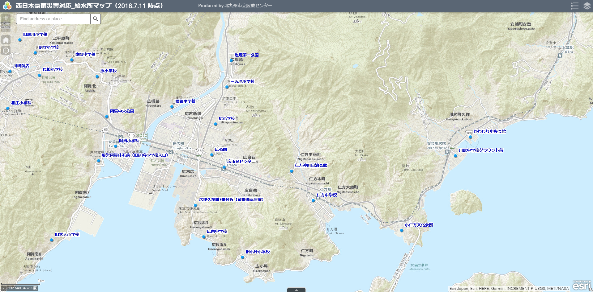Viewport: 593px width, 292px height.
Task: Click the magnifier search icon
Action: 96,19
